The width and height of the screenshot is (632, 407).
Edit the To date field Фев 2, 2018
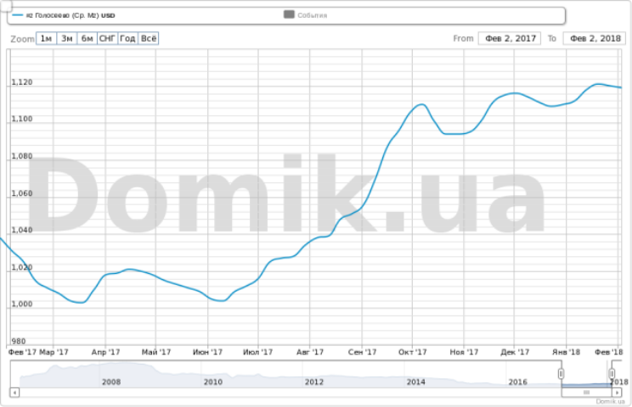tap(595, 39)
